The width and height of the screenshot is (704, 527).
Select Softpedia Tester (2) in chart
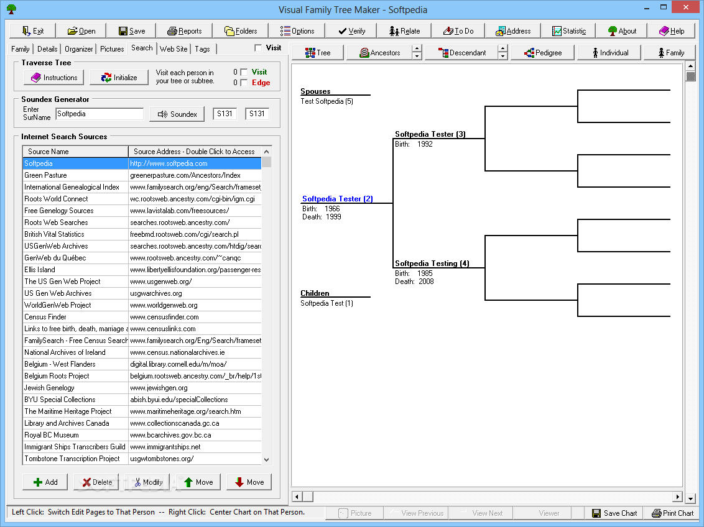point(338,199)
